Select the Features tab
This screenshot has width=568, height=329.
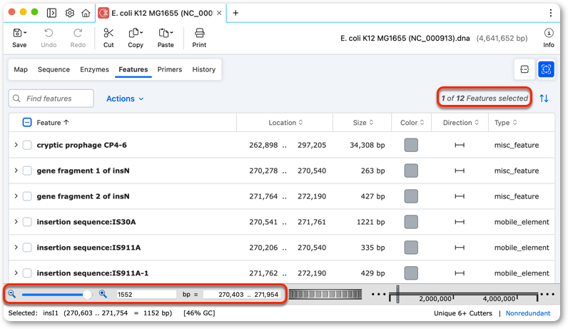click(133, 69)
